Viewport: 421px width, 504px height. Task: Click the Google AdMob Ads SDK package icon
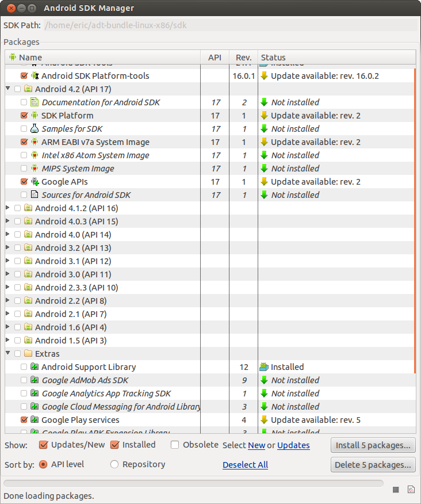click(35, 380)
